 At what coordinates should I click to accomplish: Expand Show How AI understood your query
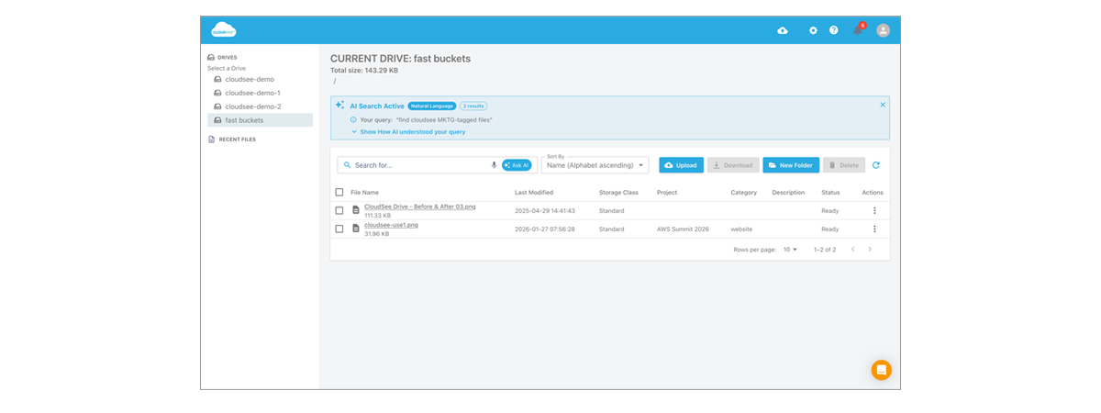click(412, 132)
